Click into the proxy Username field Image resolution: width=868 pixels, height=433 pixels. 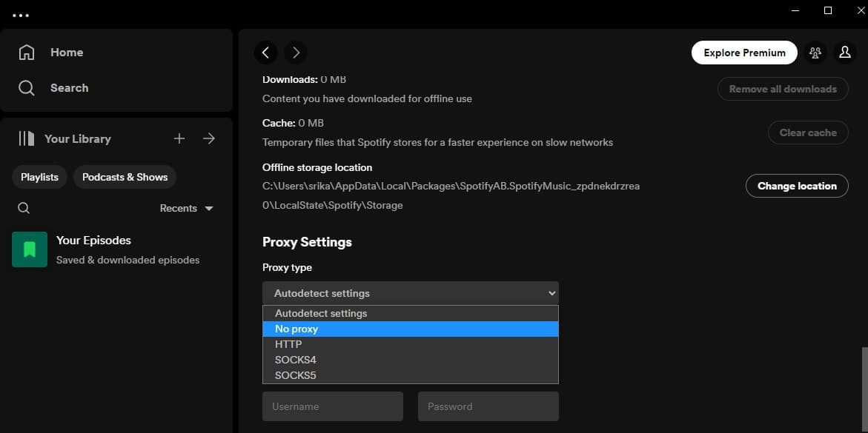point(333,406)
